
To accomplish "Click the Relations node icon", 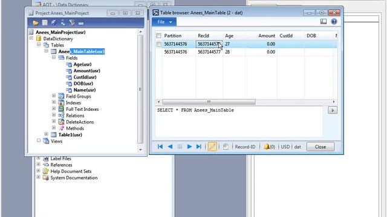I will click(61, 115).
